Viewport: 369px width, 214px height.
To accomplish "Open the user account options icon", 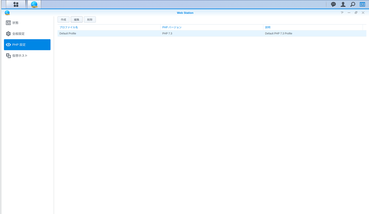I will click(x=343, y=4).
